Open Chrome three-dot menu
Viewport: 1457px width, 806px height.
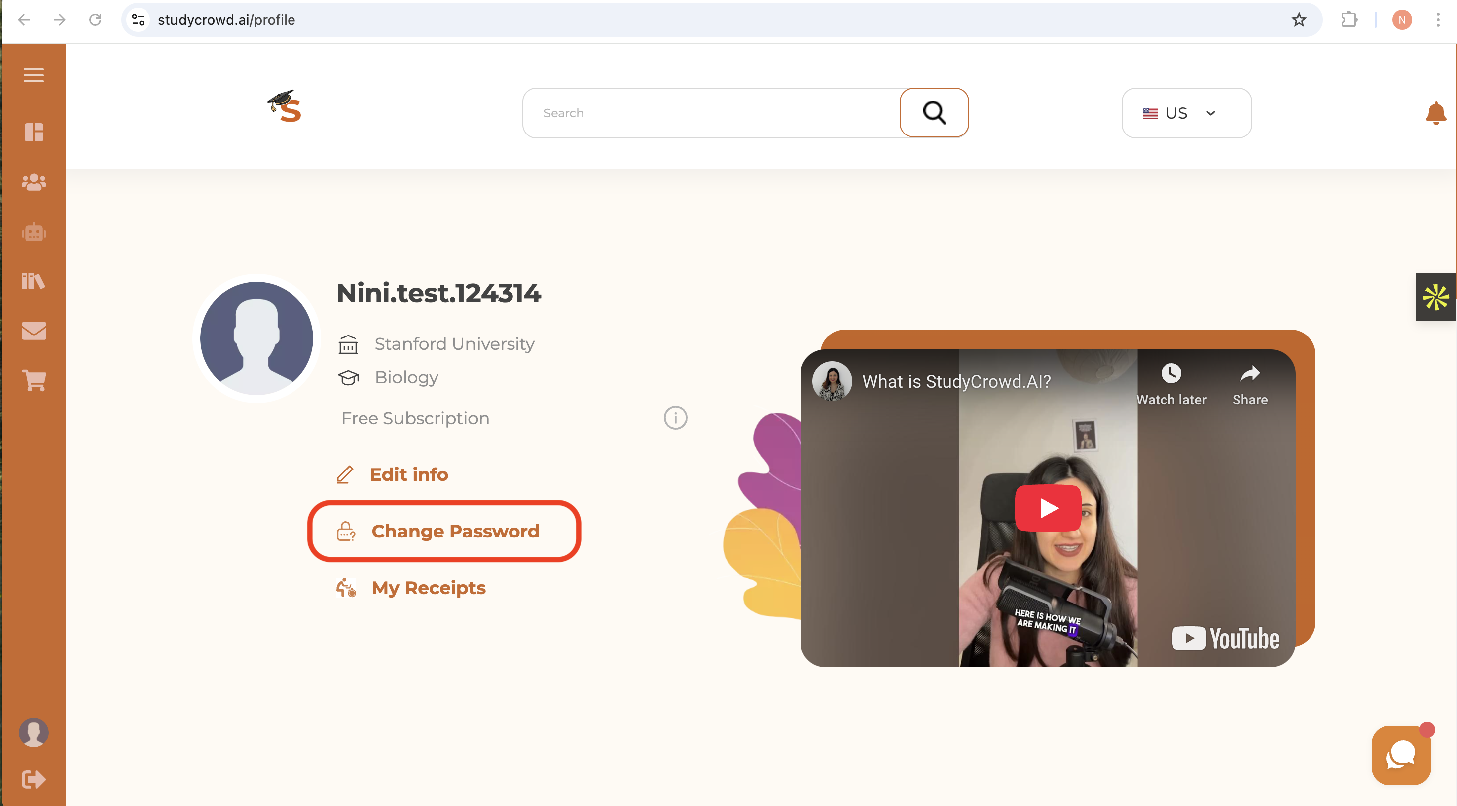1437,20
